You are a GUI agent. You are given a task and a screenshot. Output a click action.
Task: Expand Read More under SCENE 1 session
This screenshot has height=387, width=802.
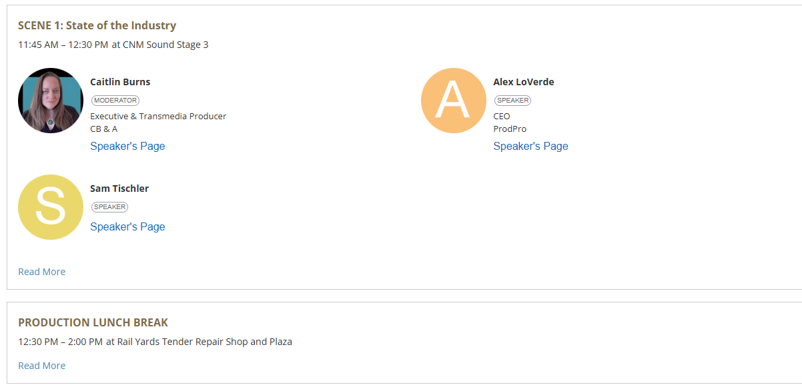(x=41, y=272)
